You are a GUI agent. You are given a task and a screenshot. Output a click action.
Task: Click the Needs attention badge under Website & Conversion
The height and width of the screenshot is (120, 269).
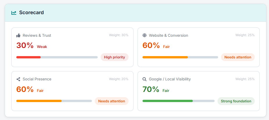click(238, 57)
